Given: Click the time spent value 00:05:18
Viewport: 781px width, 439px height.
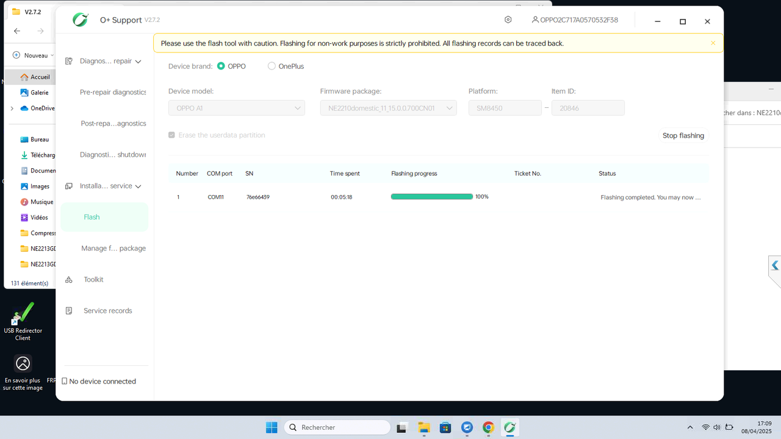Looking at the screenshot, I should coord(342,198).
